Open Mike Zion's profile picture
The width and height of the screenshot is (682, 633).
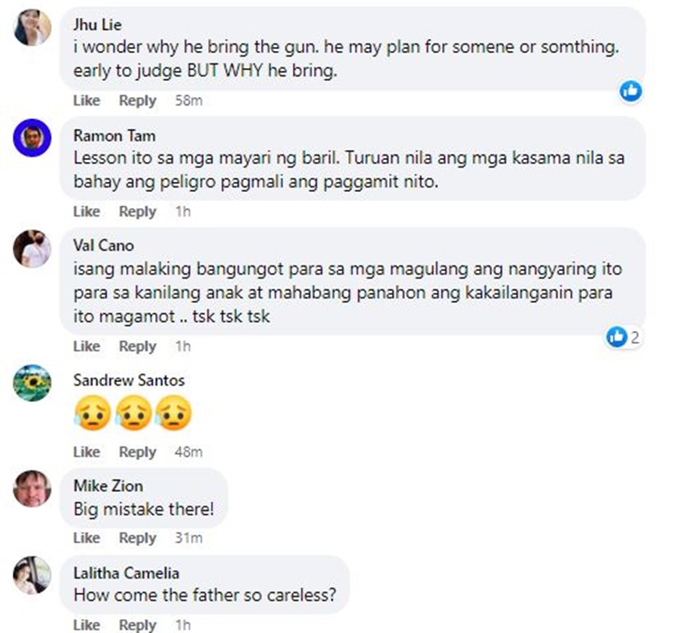point(32,488)
